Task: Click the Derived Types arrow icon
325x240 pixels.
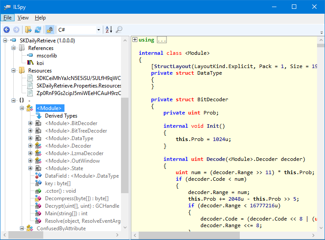Action: coord(38,115)
